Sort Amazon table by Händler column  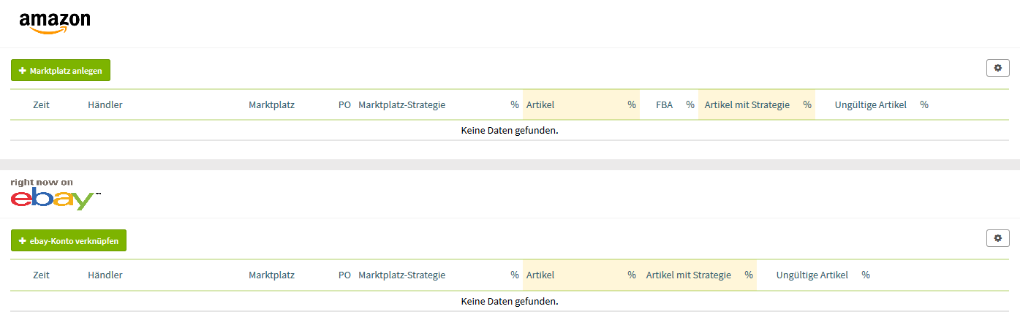(x=105, y=104)
